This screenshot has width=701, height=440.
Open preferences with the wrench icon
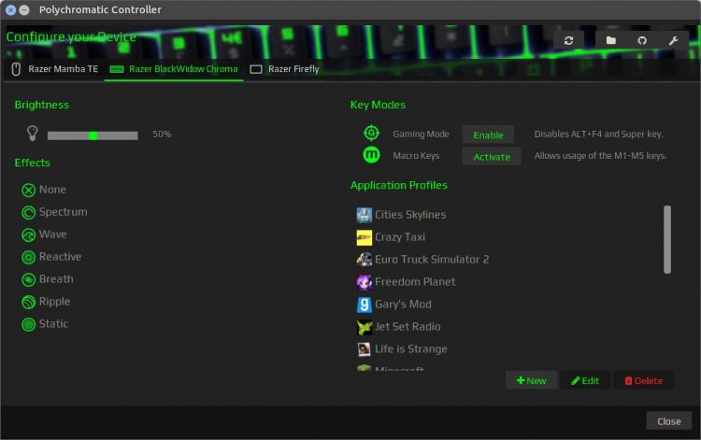[673, 41]
